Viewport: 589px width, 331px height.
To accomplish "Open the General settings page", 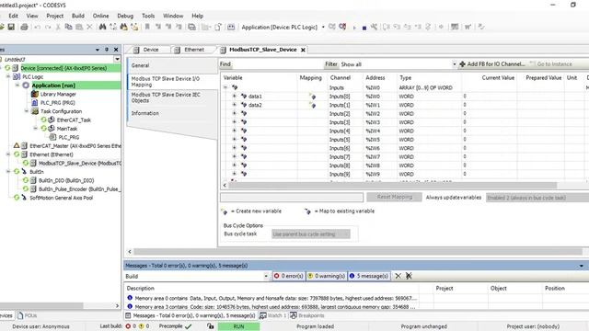I will coord(172,65).
